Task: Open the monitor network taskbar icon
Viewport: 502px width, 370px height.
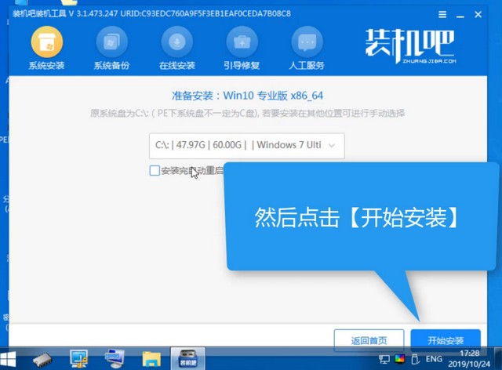Action: pyautogui.click(x=78, y=359)
